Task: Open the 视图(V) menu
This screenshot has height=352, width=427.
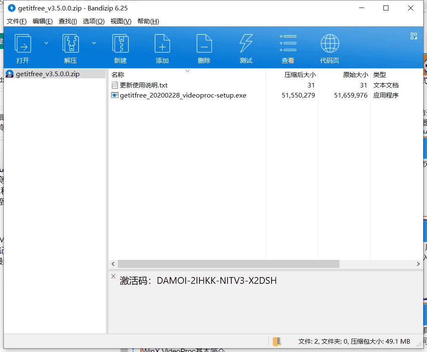Action: click(121, 21)
